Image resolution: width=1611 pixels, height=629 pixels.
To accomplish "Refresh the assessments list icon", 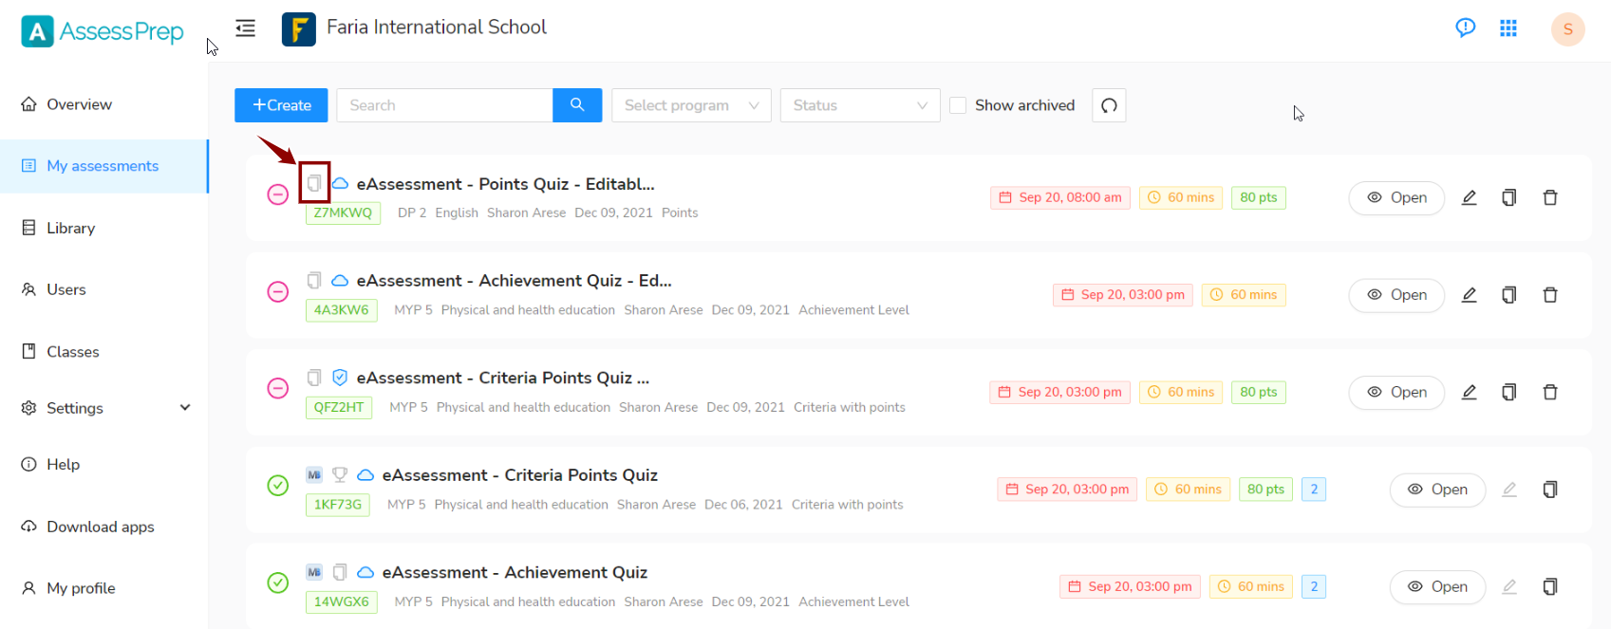I will click(x=1109, y=105).
